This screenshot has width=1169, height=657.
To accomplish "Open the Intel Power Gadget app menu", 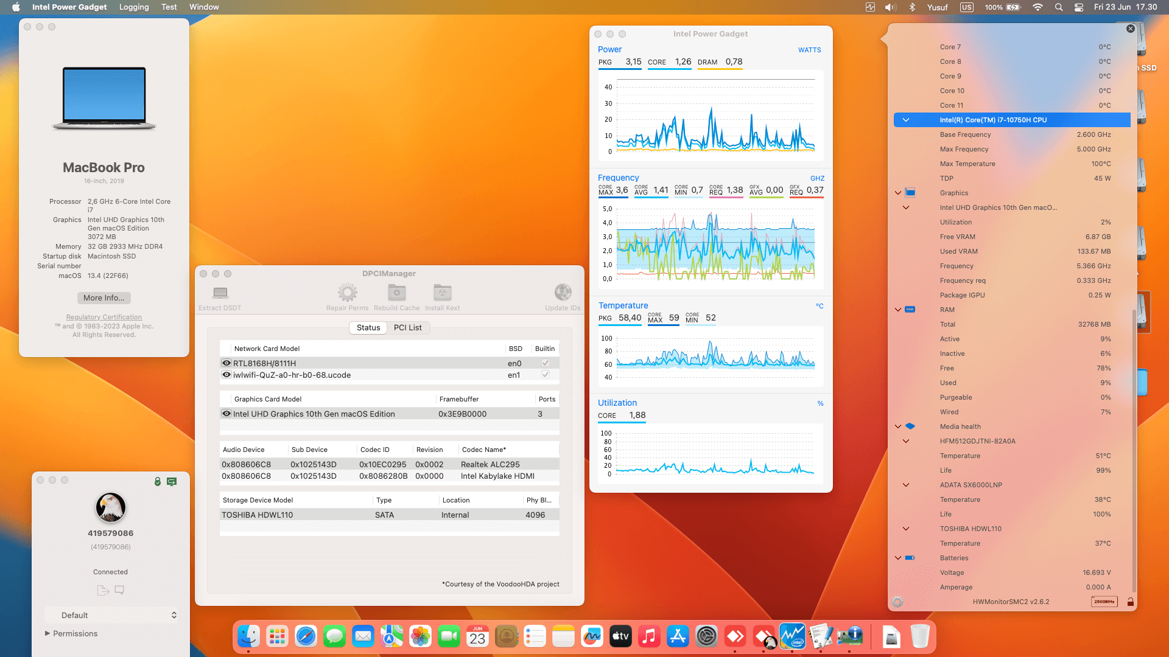I will [x=69, y=7].
